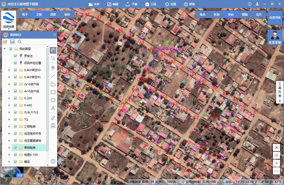Click the mini globe overview thumbnail
This screenshot has height=185, width=284.
[x=14, y=172]
